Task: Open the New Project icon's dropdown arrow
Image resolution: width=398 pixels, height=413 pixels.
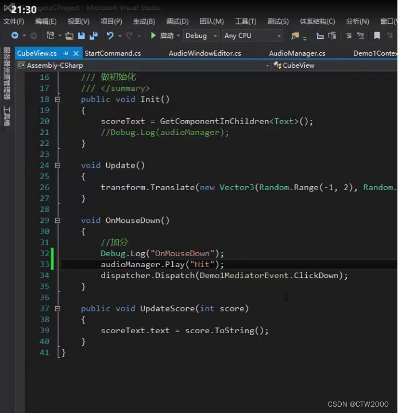Action: click(x=60, y=36)
